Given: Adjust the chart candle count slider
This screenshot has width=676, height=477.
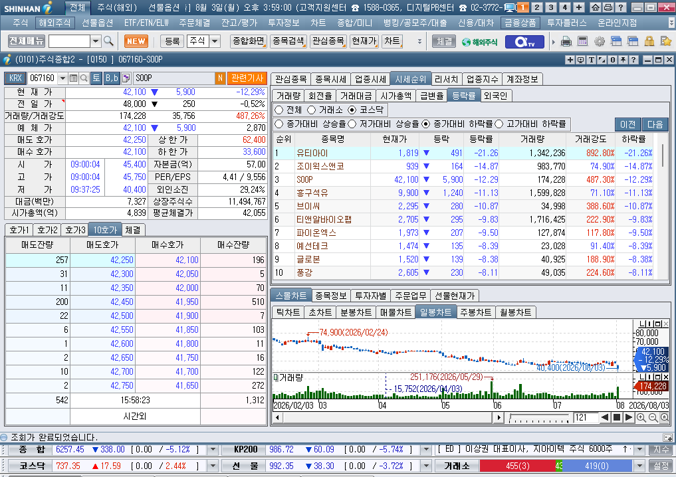Looking at the screenshot, I should click(539, 417).
